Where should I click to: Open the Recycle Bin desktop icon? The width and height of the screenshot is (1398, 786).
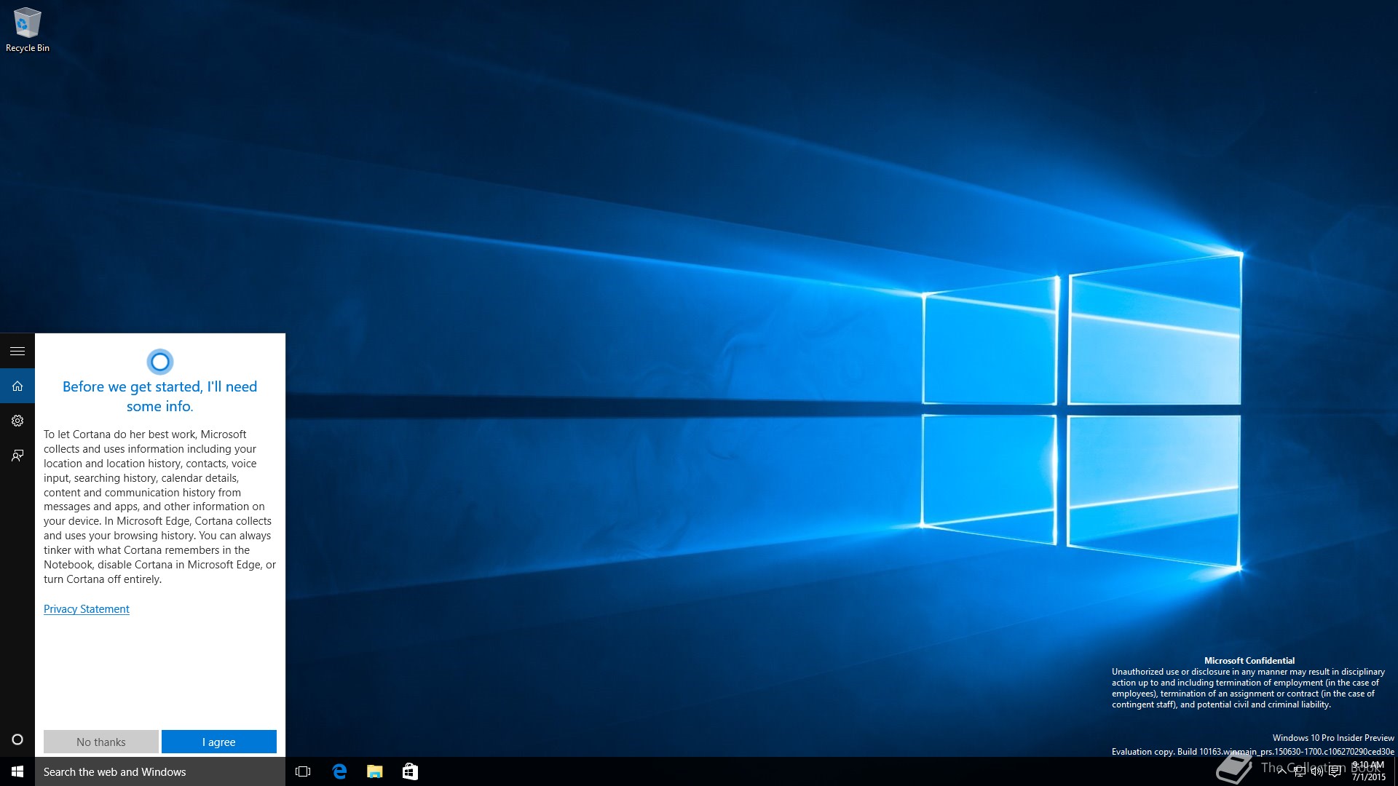tap(28, 31)
